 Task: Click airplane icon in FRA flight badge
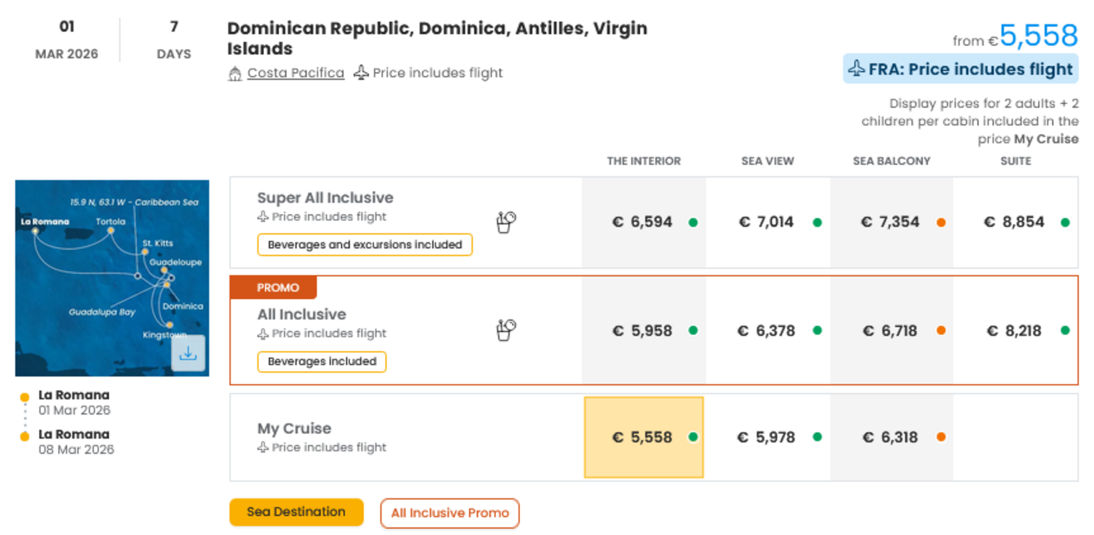tap(857, 69)
